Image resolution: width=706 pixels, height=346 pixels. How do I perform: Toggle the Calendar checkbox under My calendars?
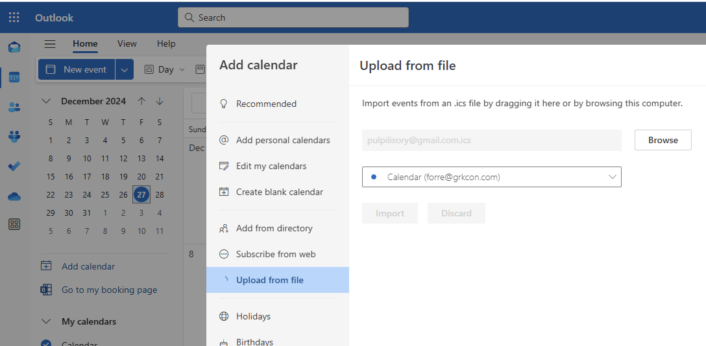[x=46, y=343]
